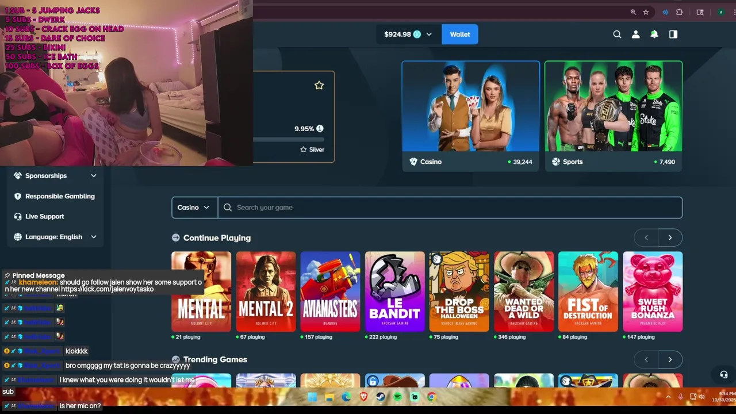Click the Silver rank star icon
The width and height of the screenshot is (736, 414).
pyautogui.click(x=304, y=149)
